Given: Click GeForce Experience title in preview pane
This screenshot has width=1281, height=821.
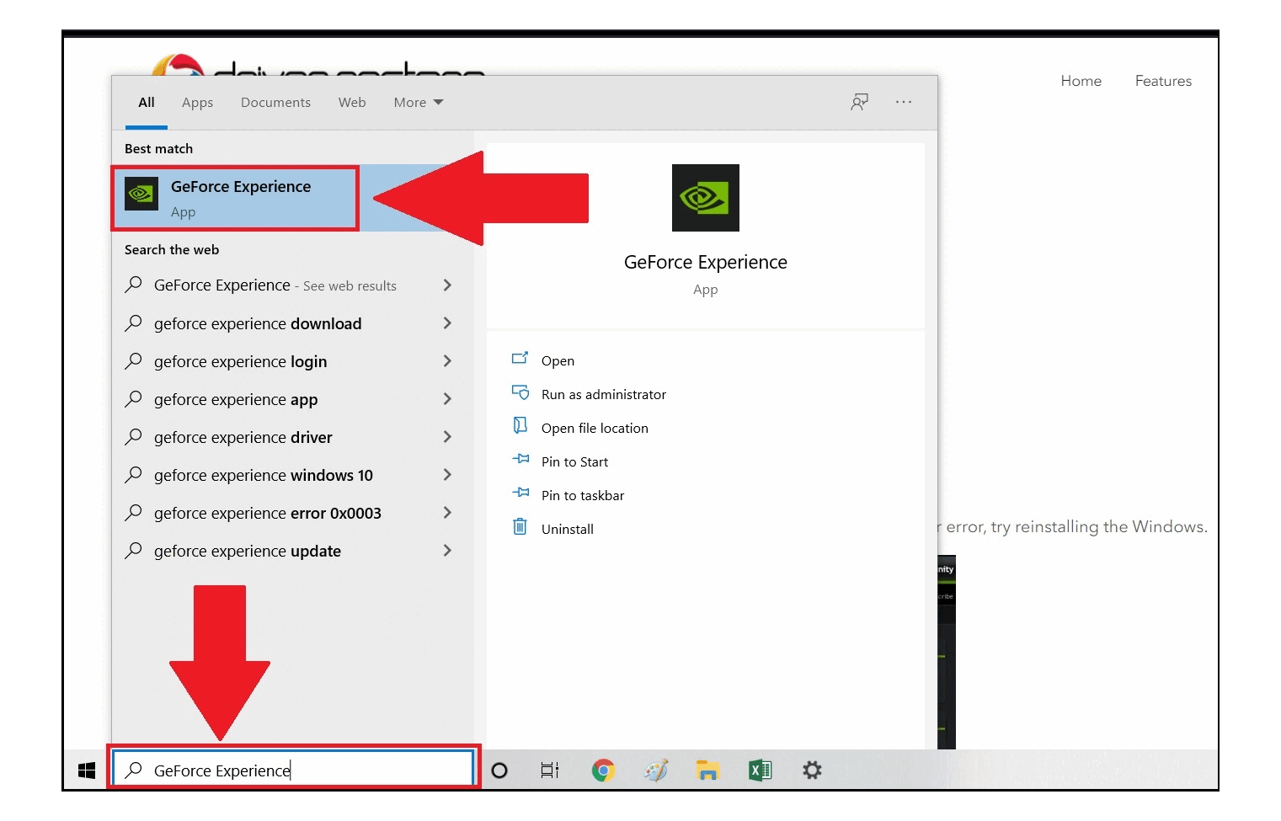Looking at the screenshot, I should (x=705, y=262).
